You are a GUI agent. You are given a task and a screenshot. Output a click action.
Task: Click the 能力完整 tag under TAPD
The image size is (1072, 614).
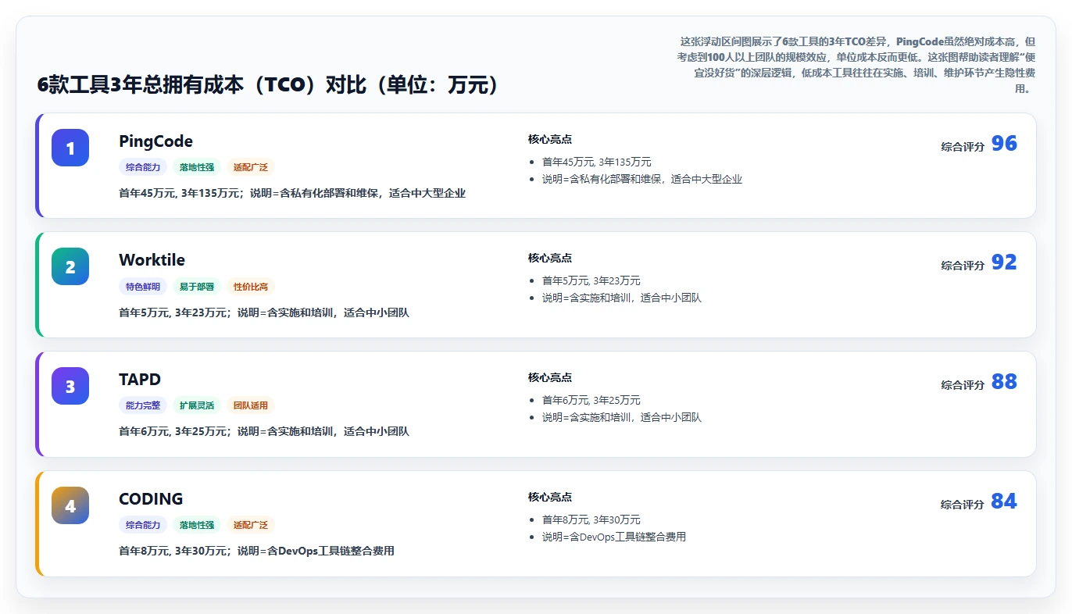pyautogui.click(x=143, y=405)
